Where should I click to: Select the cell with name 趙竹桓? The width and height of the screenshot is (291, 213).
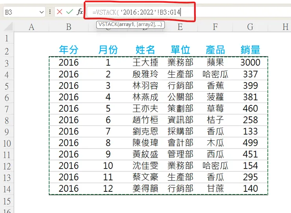(x=145, y=120)
